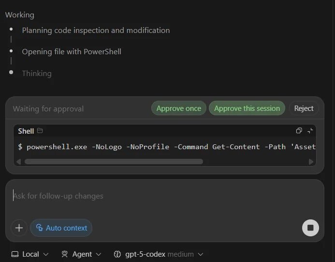Collapse the Shell panel with the shrink icon
This screenshot has width=335, height=262.
(x=310, y=131)
